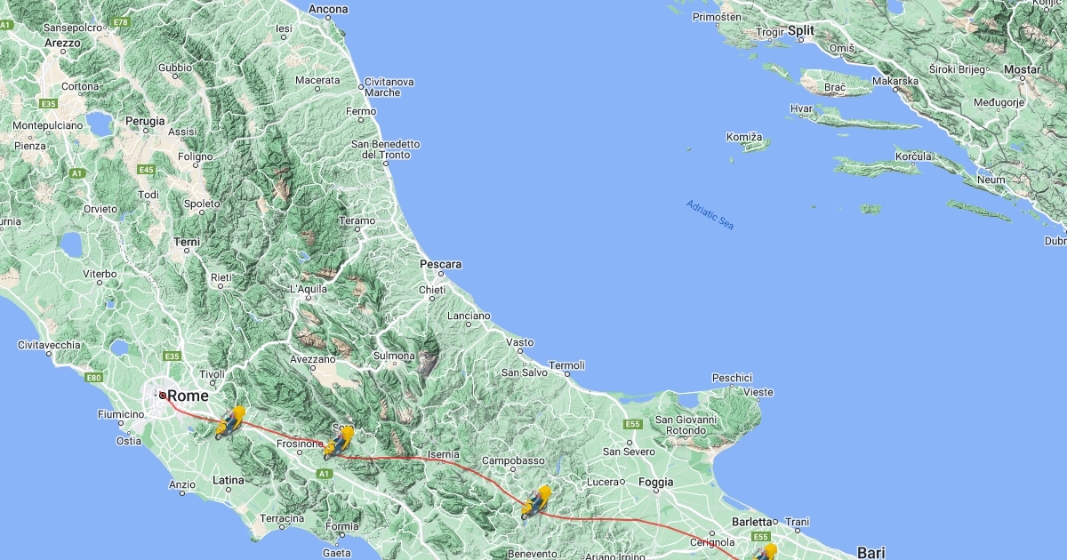Select the Pescara city label
Screen dimensions: 1067x560
point(441,265)
